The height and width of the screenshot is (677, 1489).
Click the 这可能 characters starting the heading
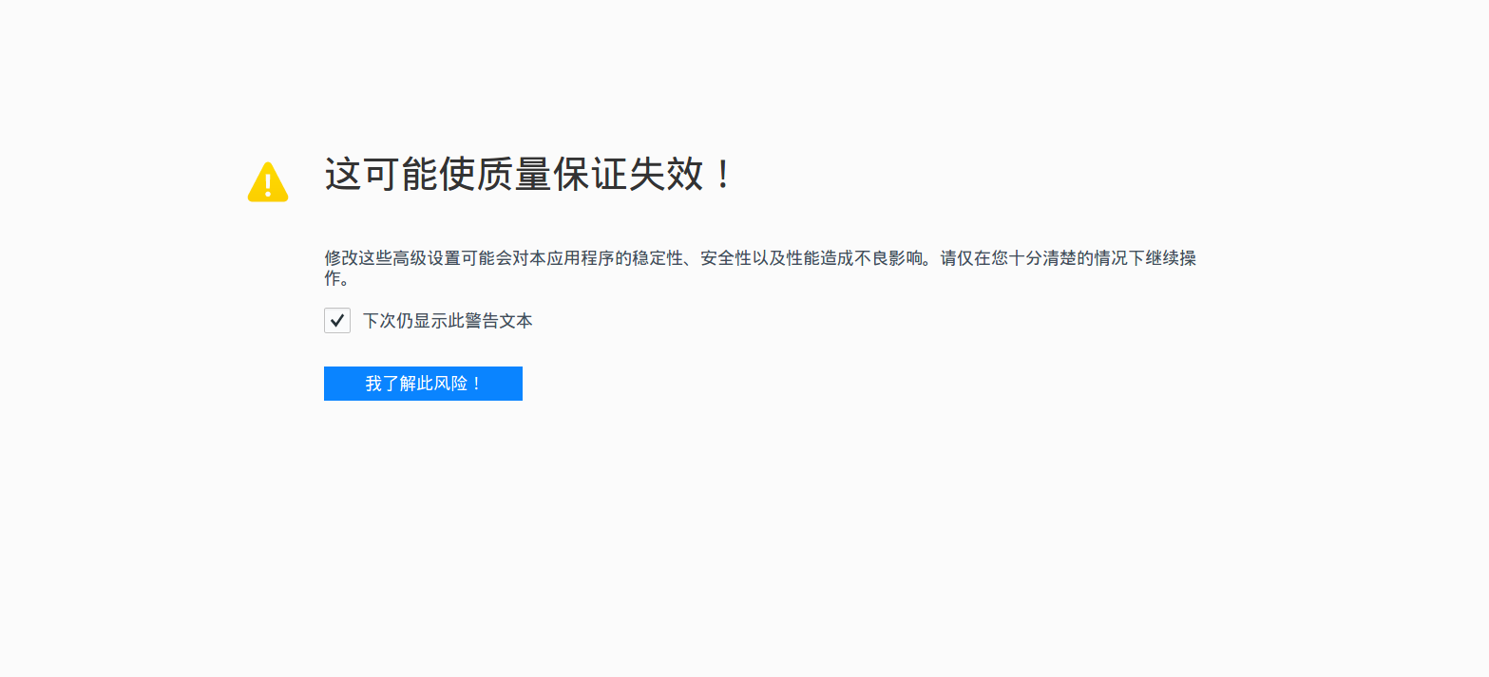tap(381, 175)
